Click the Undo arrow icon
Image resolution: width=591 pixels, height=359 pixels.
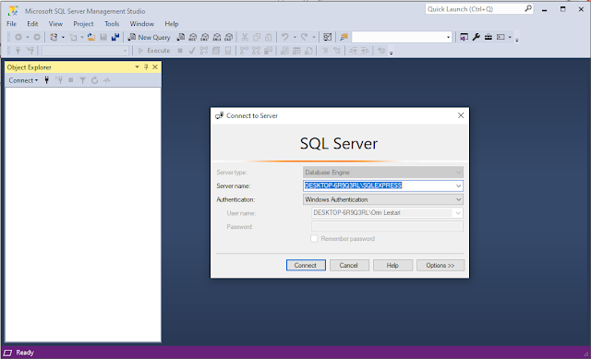[285, 37]
